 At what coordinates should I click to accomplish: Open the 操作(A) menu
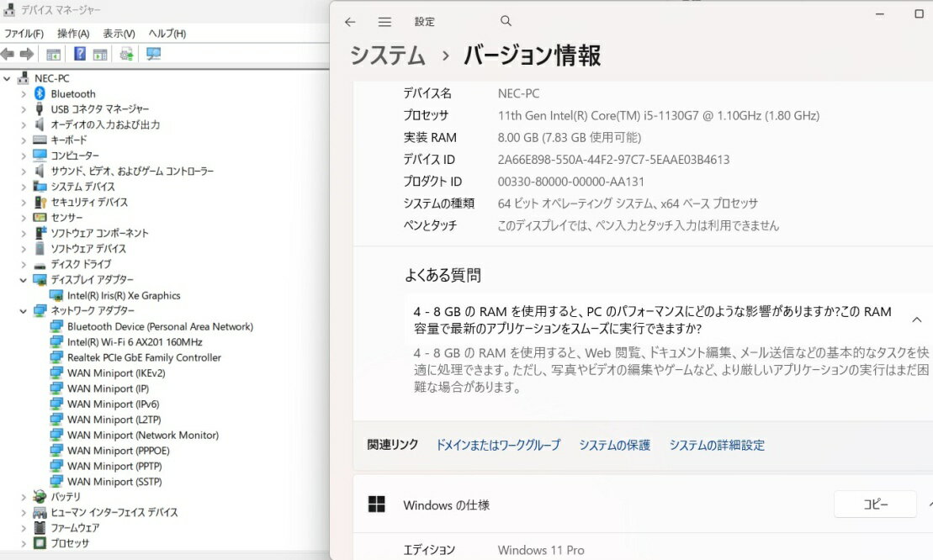coord(73,34)
